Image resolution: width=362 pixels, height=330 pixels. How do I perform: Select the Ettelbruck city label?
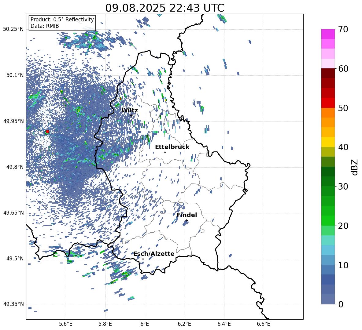coord(172,147)
